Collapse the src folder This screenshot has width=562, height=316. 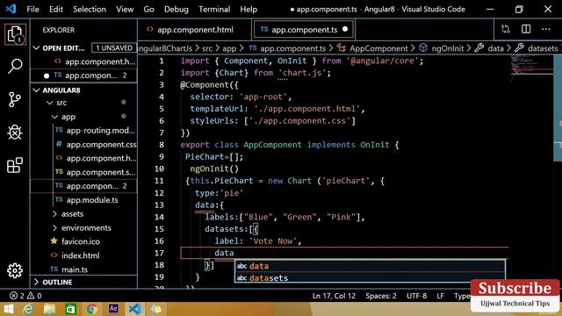(x=50, y=103)
